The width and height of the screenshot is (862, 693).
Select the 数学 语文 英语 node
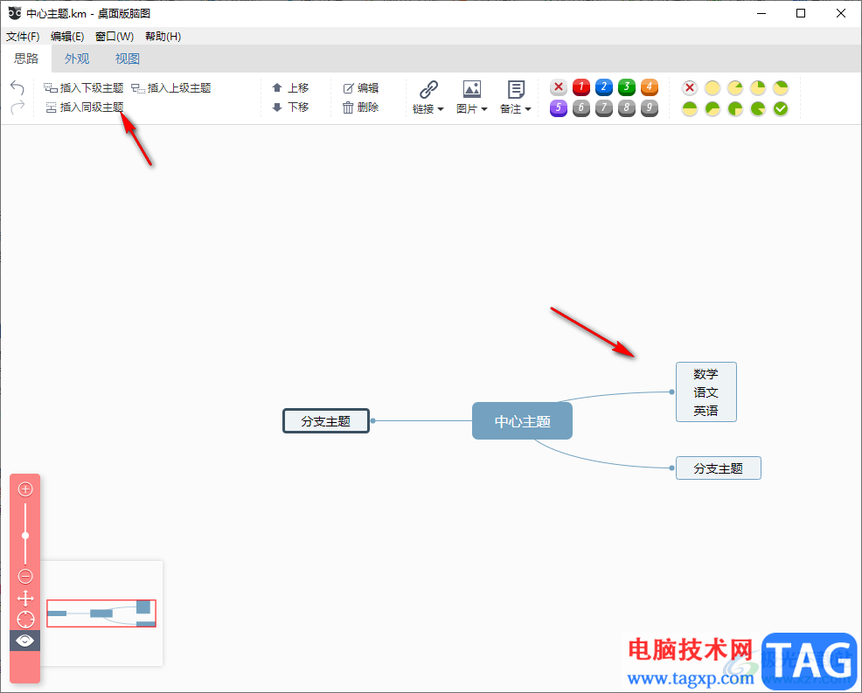click(x=706, y=392)
